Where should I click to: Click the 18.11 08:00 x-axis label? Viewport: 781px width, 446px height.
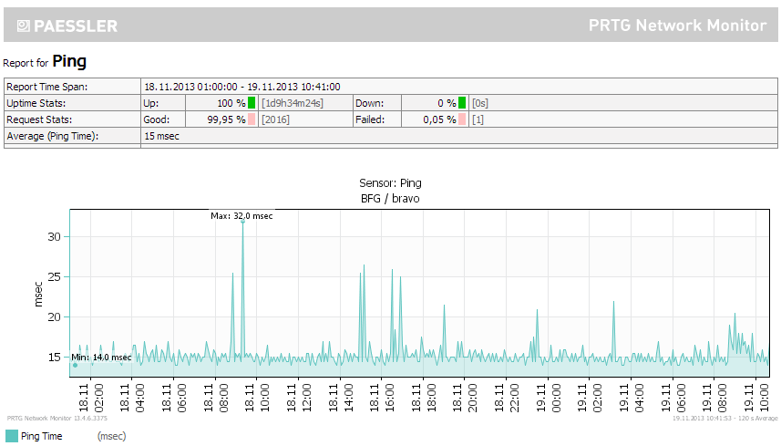click(216, 398)
